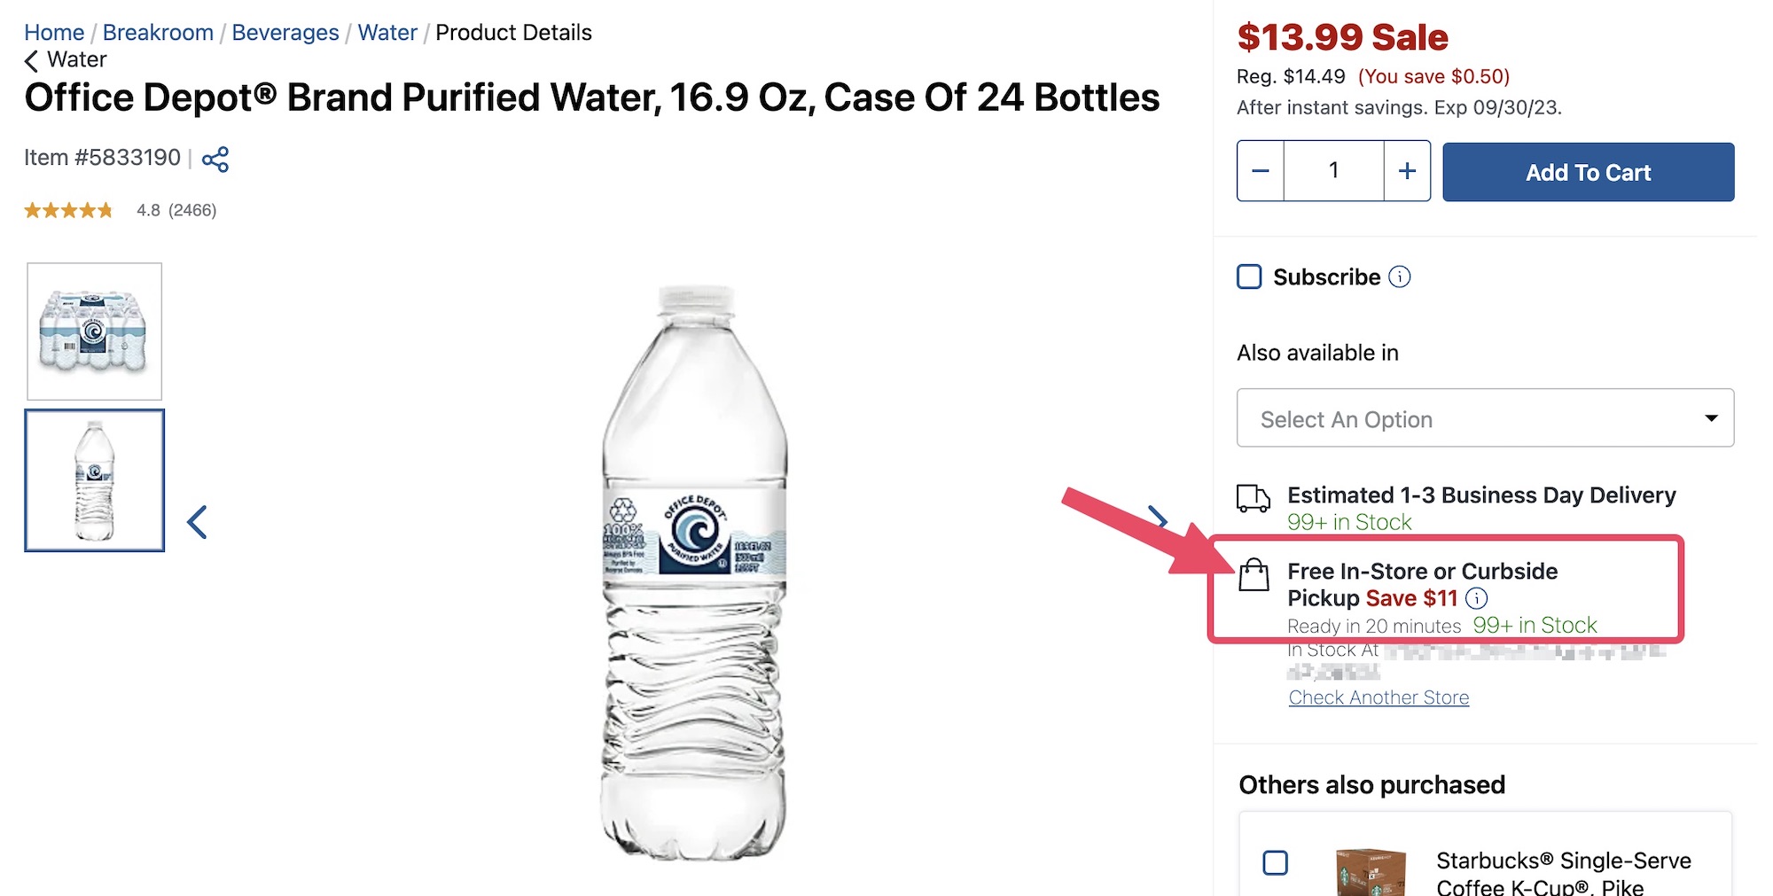Open the Beverages breadcrumb page
The height and width of the screenshot is (896, 1773).
pyautogui.click(x=285, y=32)
